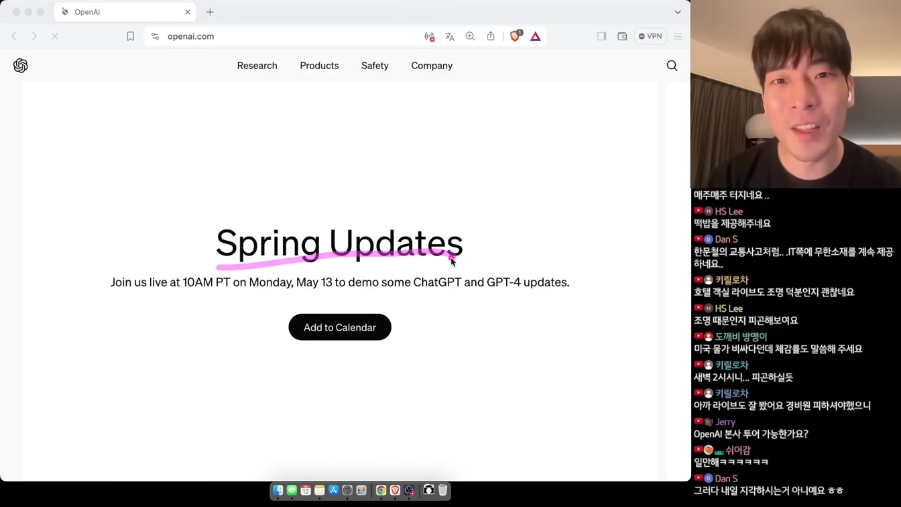Share this page via the share icon
Viewport: 901px width, 507px height.
tap(491, 36)
